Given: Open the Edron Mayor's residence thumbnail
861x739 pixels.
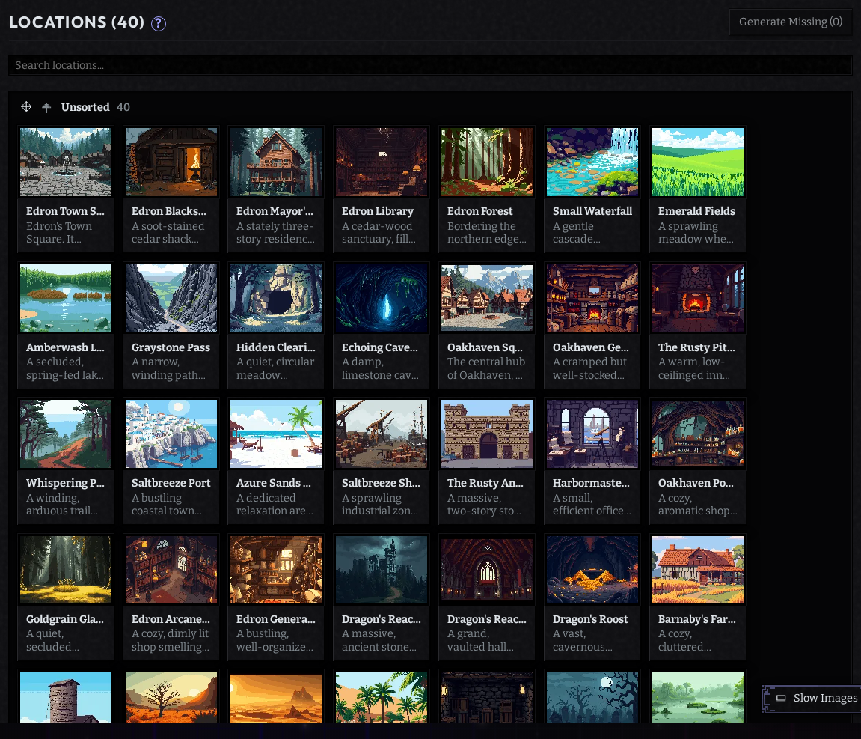Looking at the screenshot, I should (276, 162).
